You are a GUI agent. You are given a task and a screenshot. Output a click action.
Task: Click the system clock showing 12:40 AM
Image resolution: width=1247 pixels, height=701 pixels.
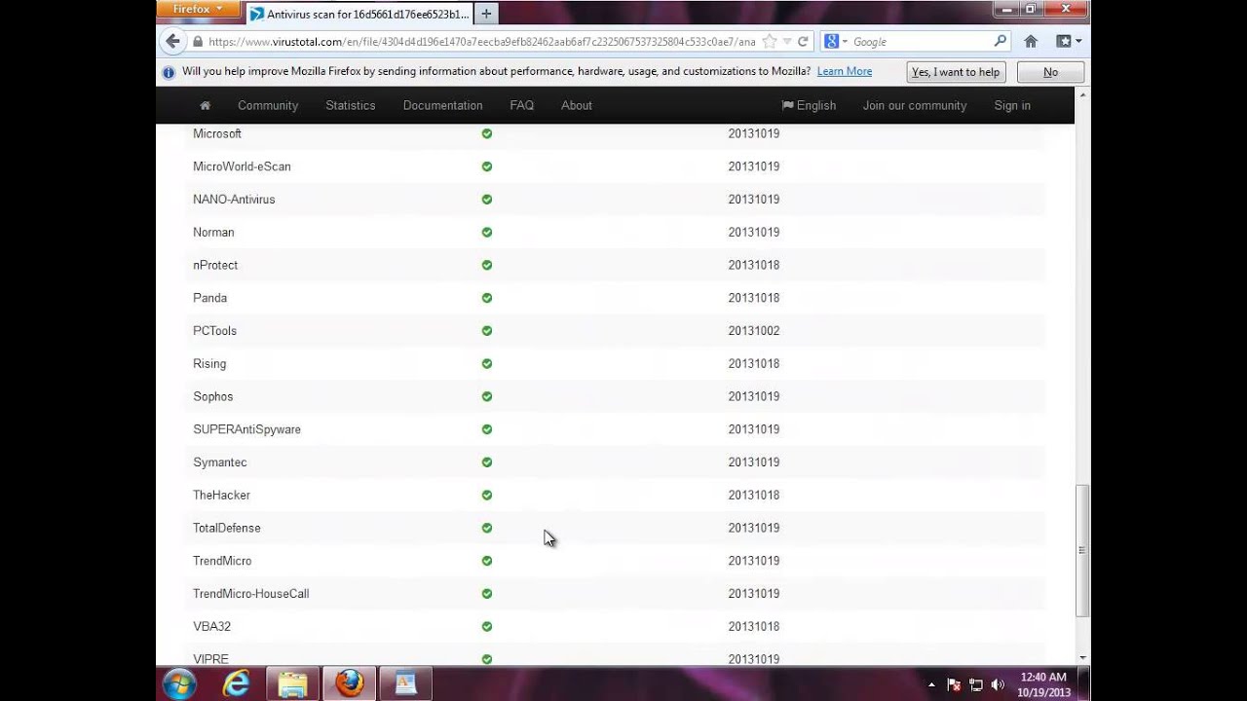pyautogui.click(x=1043, y=677)
